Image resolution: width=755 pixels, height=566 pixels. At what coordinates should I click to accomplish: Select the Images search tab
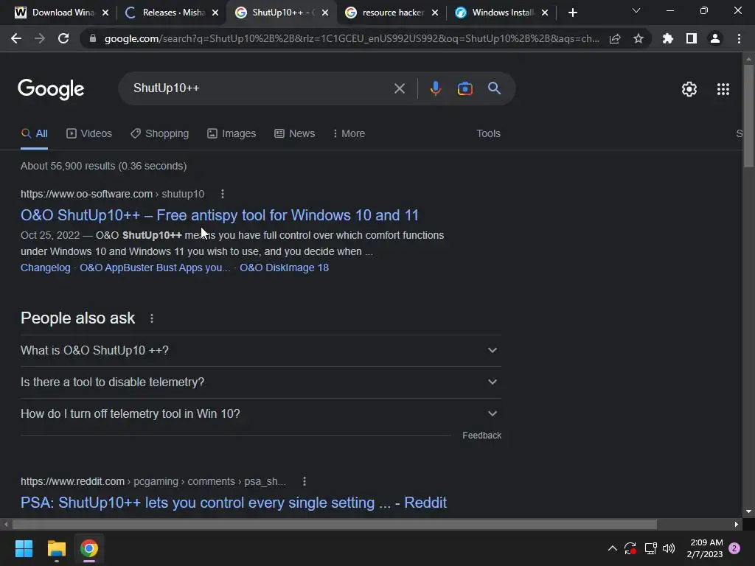coord(232,133)
